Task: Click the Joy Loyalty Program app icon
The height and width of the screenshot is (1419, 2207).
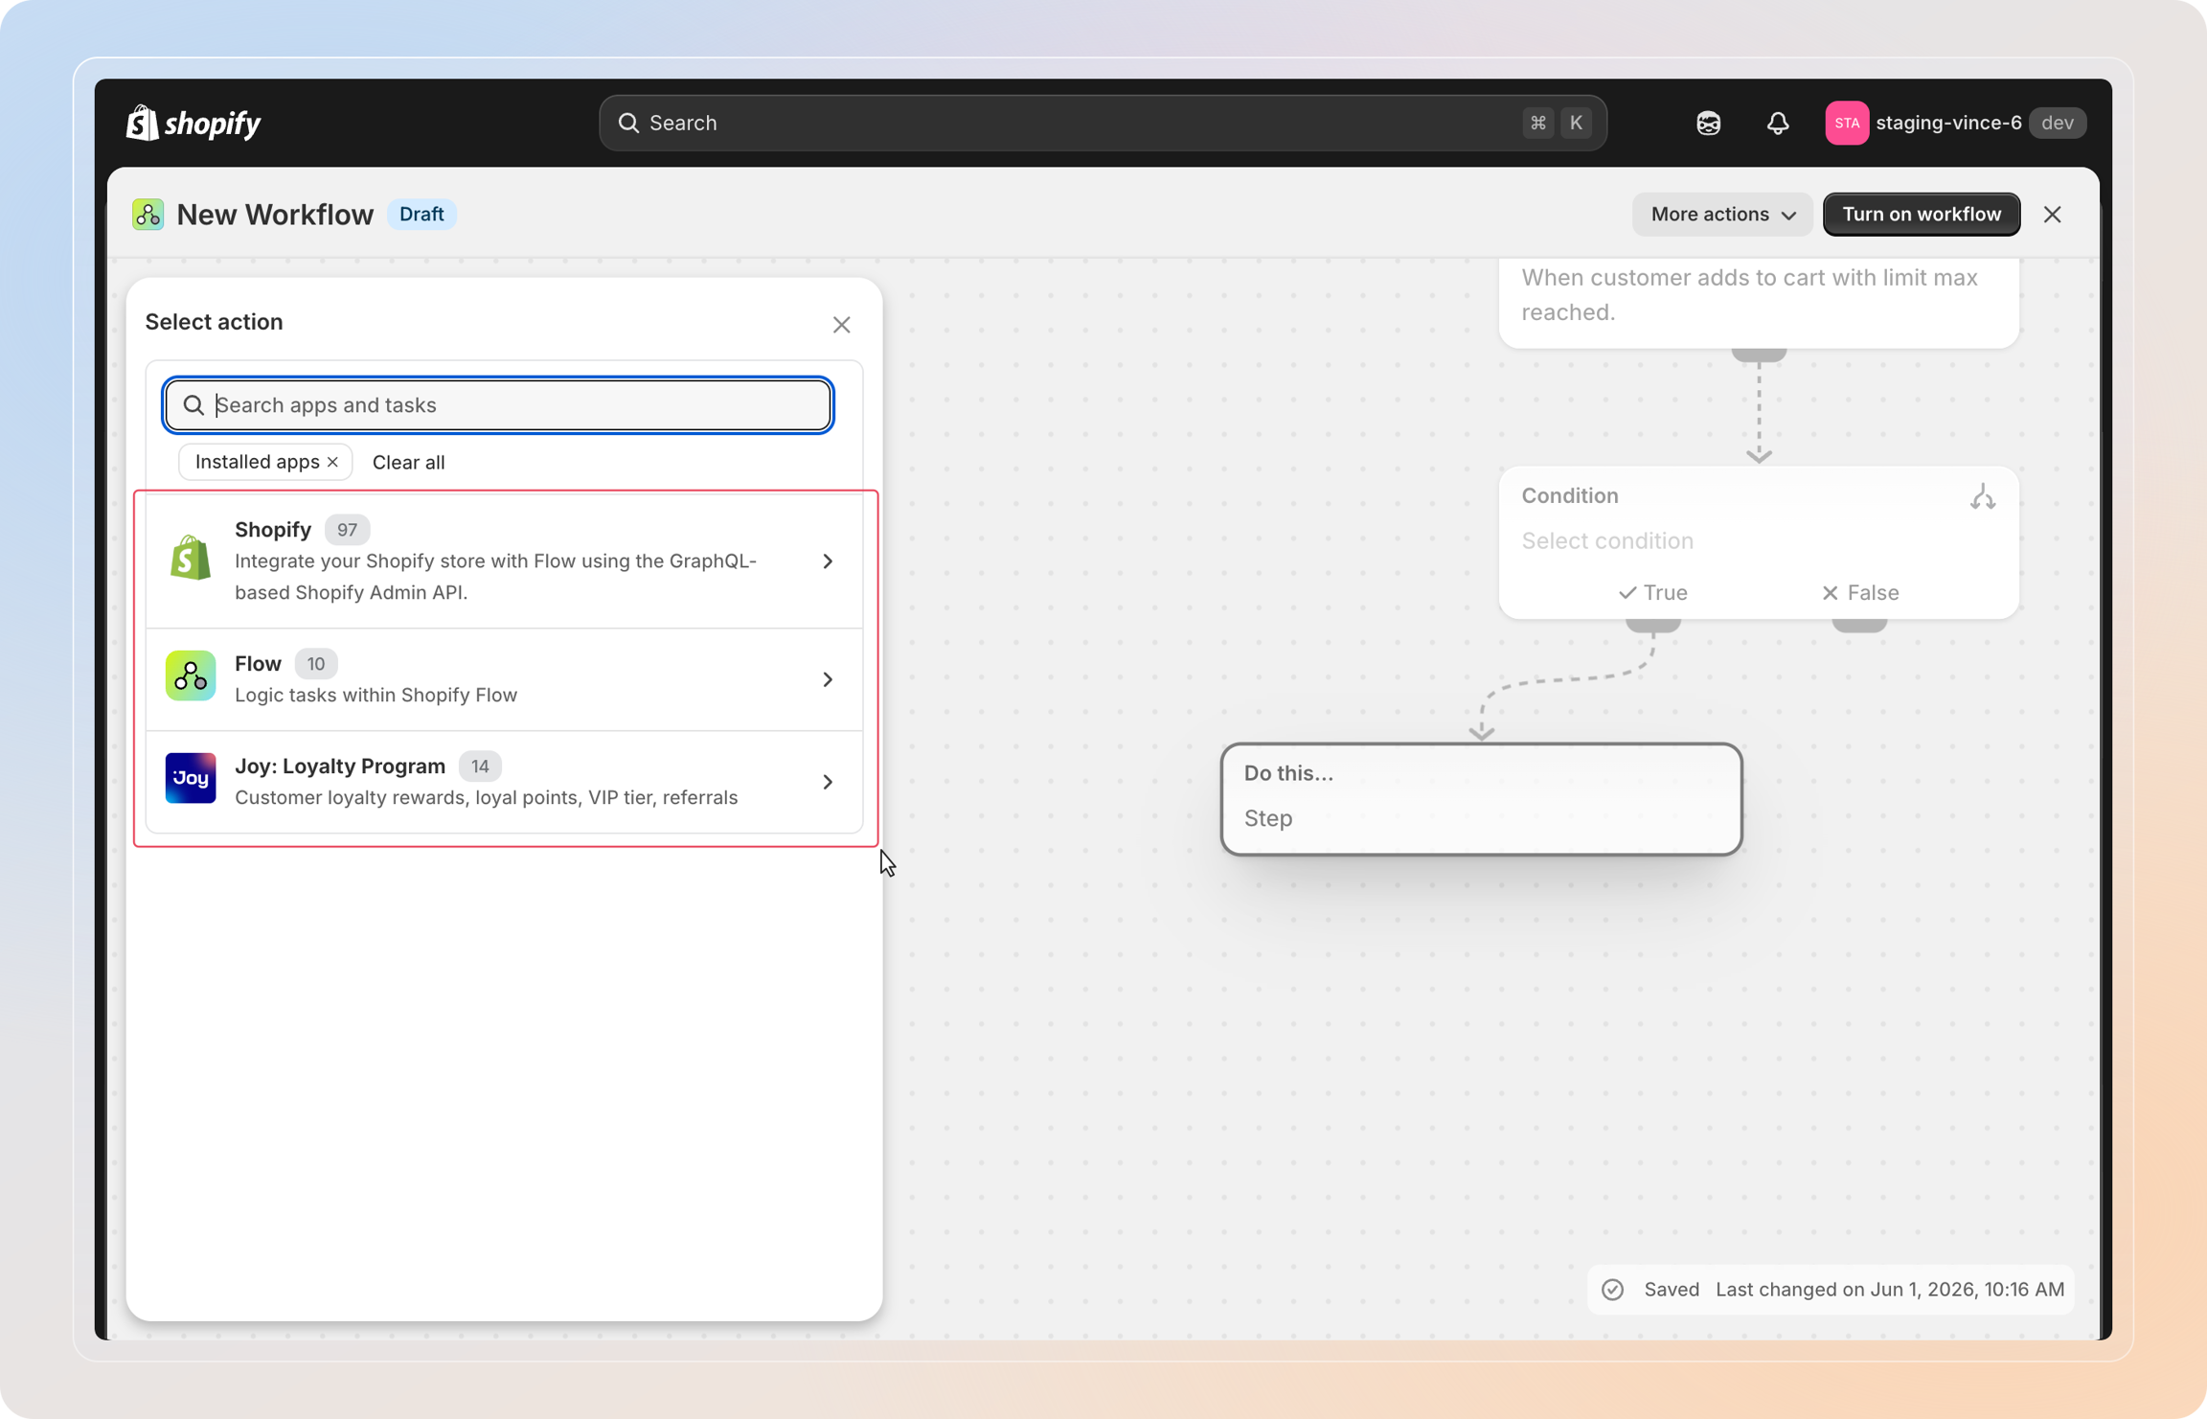Action: point(190,778)
